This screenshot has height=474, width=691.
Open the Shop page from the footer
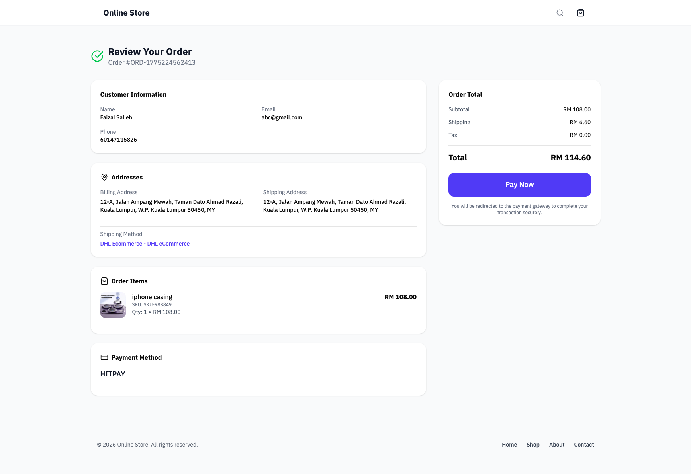tap(533, 445)
